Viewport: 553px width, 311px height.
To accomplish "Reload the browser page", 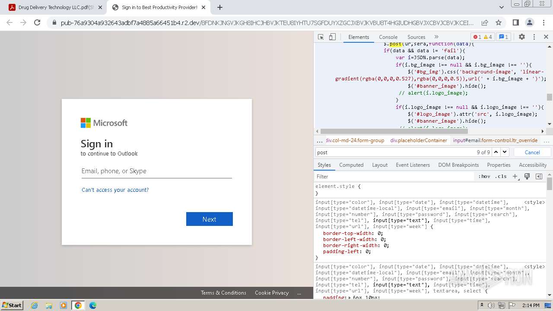I will [x=37, y=23].
